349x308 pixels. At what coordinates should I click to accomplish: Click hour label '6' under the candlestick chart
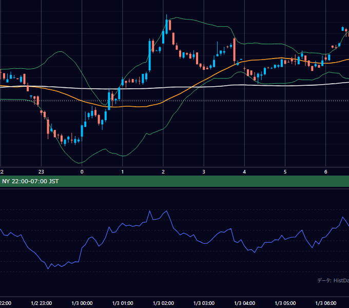(x=325, y=171)
